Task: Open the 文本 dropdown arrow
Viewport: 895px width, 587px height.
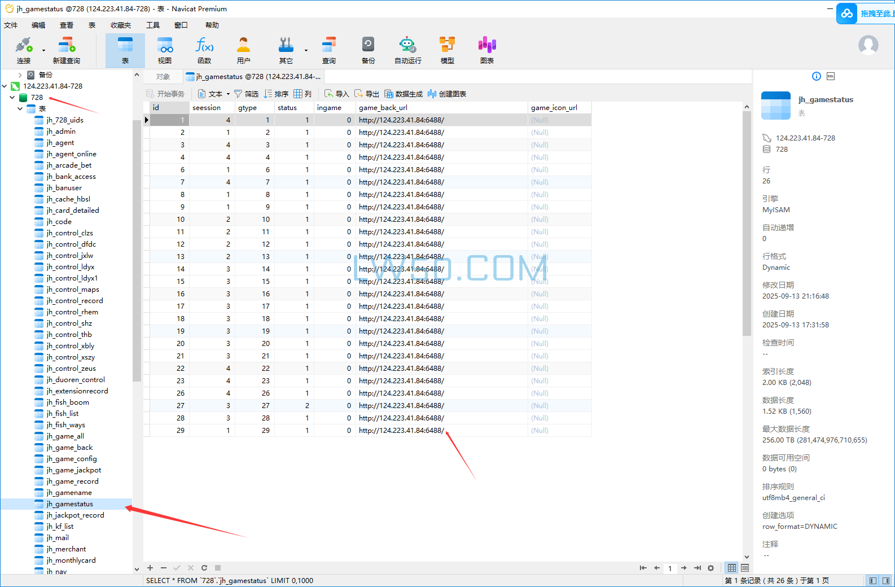Action: [228, 94]
